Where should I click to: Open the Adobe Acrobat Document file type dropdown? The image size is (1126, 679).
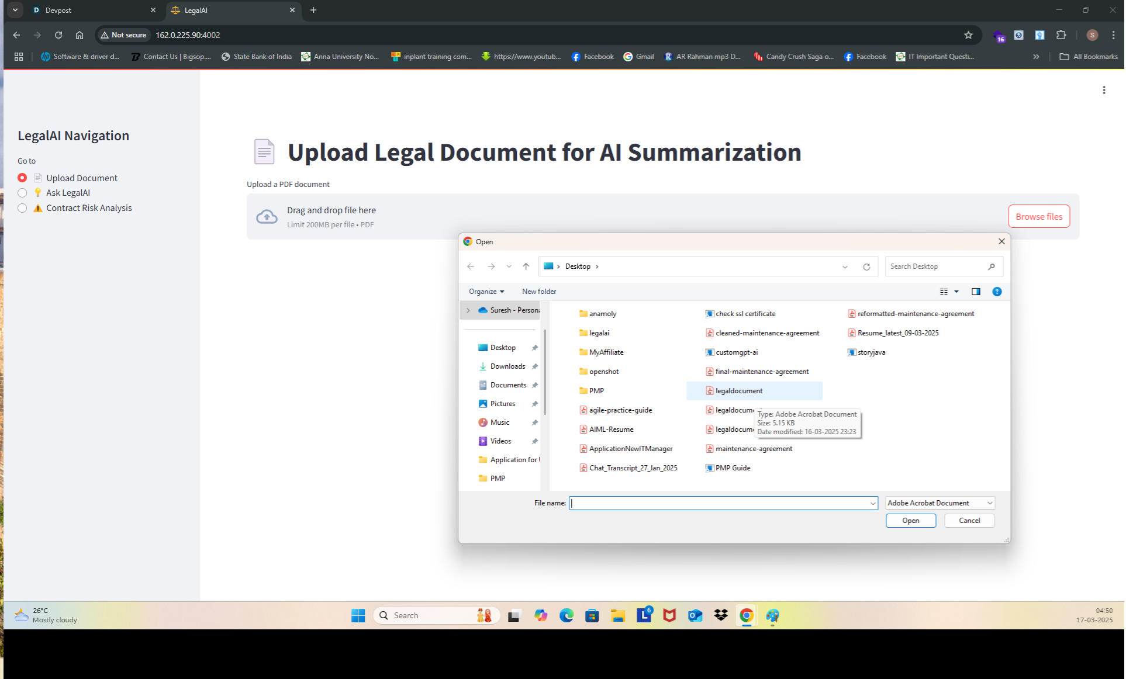[x=940, y=503]
